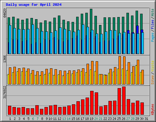Click day 20 green label on x-axis
The image size is (156, 122).
pos(96,119)
